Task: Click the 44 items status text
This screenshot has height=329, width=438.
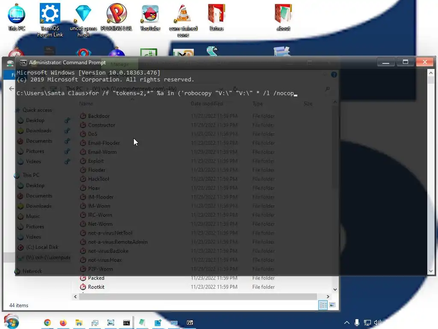Action: point(19,305)
